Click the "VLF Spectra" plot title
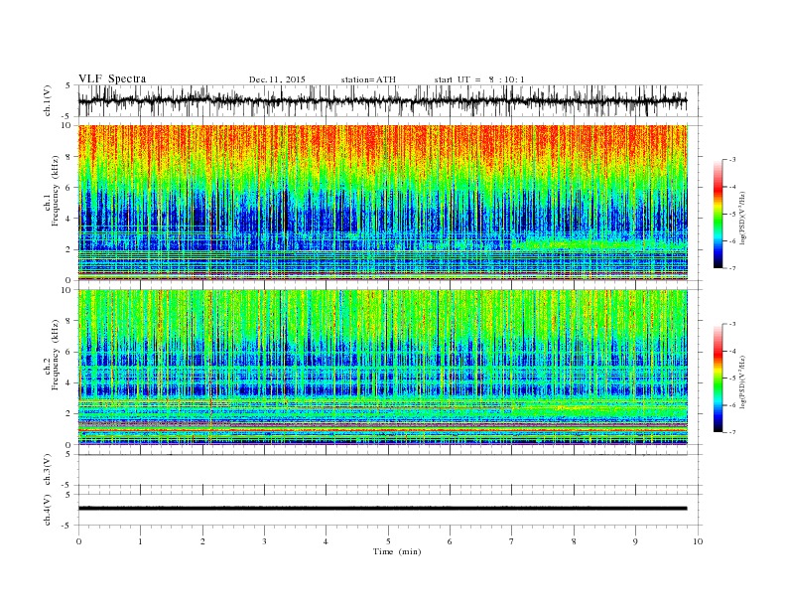The image size is (786, 608). tap(112, 78)
